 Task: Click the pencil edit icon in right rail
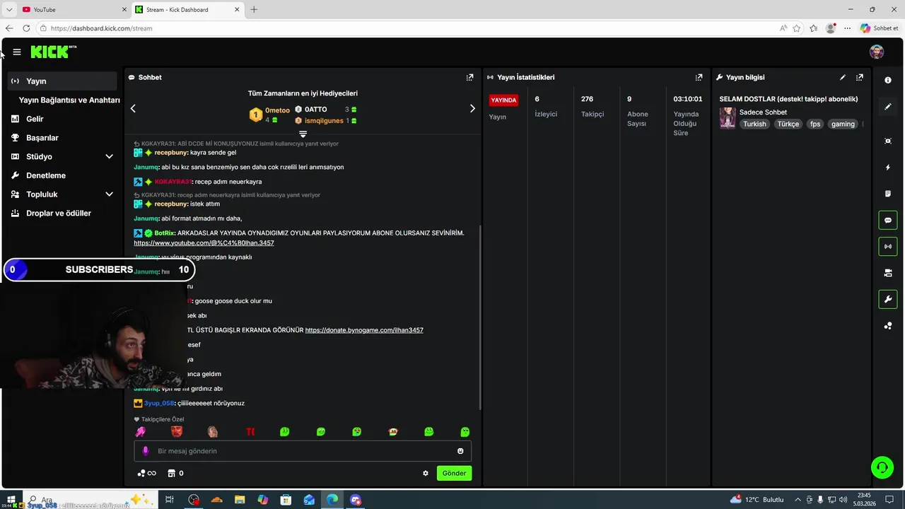[x=888, y=107]
